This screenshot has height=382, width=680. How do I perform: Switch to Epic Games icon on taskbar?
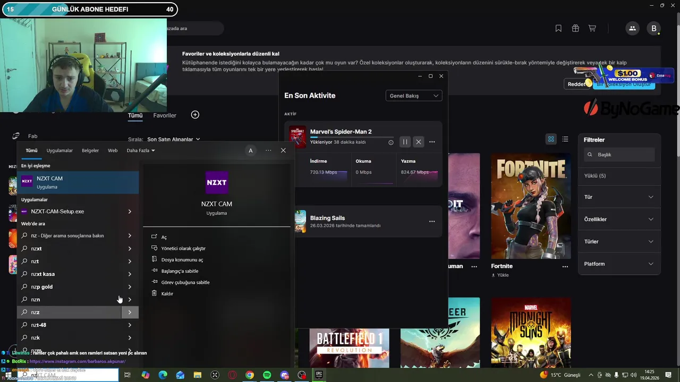pyautogui.click(x=319, y=375)
